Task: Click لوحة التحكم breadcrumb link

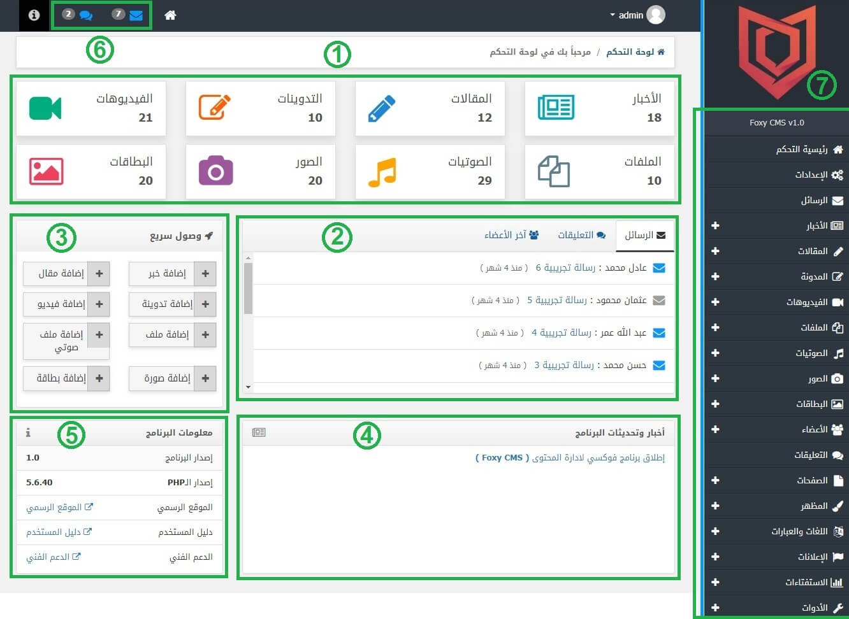Action: (x=635, y=52)
